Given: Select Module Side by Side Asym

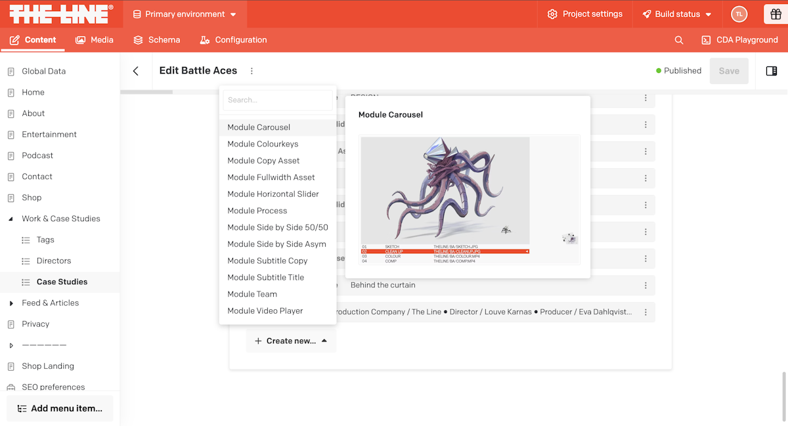Looking at the screenshot, I should coord(278,244).
